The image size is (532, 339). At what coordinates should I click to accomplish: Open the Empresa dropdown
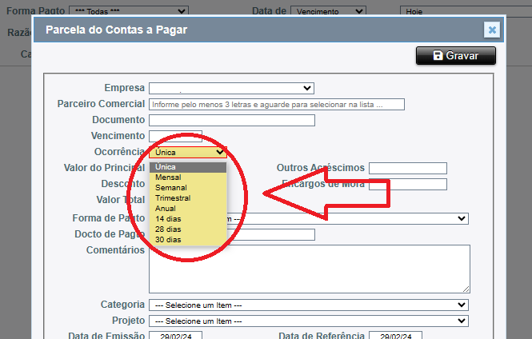pyautogui.click(x=231, y=88)
